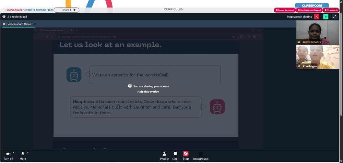Viewport: 343px width, 163px height.
Task: Click the green P participant avatar
Action: pos(326,16)
